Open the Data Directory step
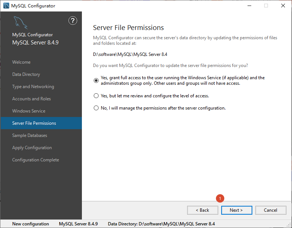The image size is (292, 228). (x=26, y=74)
